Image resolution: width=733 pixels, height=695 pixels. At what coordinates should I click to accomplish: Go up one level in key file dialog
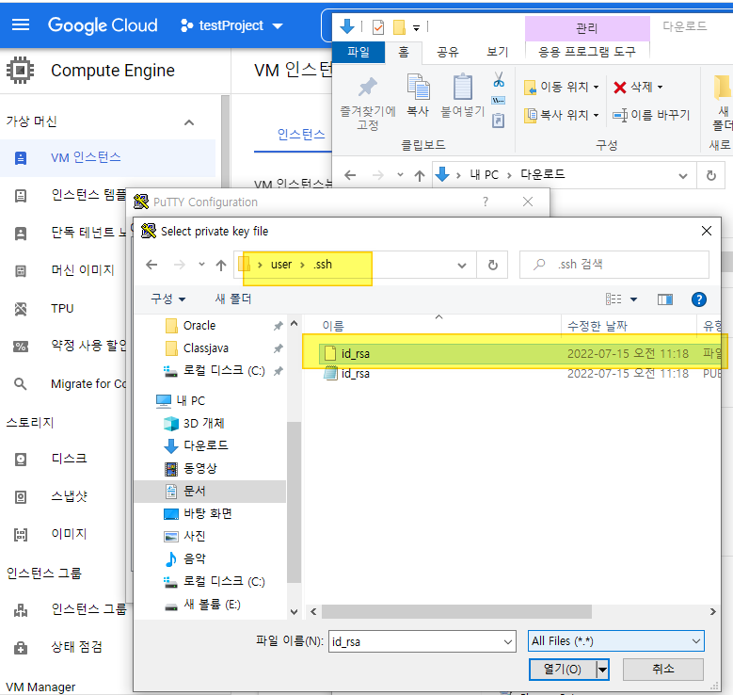(x=221, y=266)
